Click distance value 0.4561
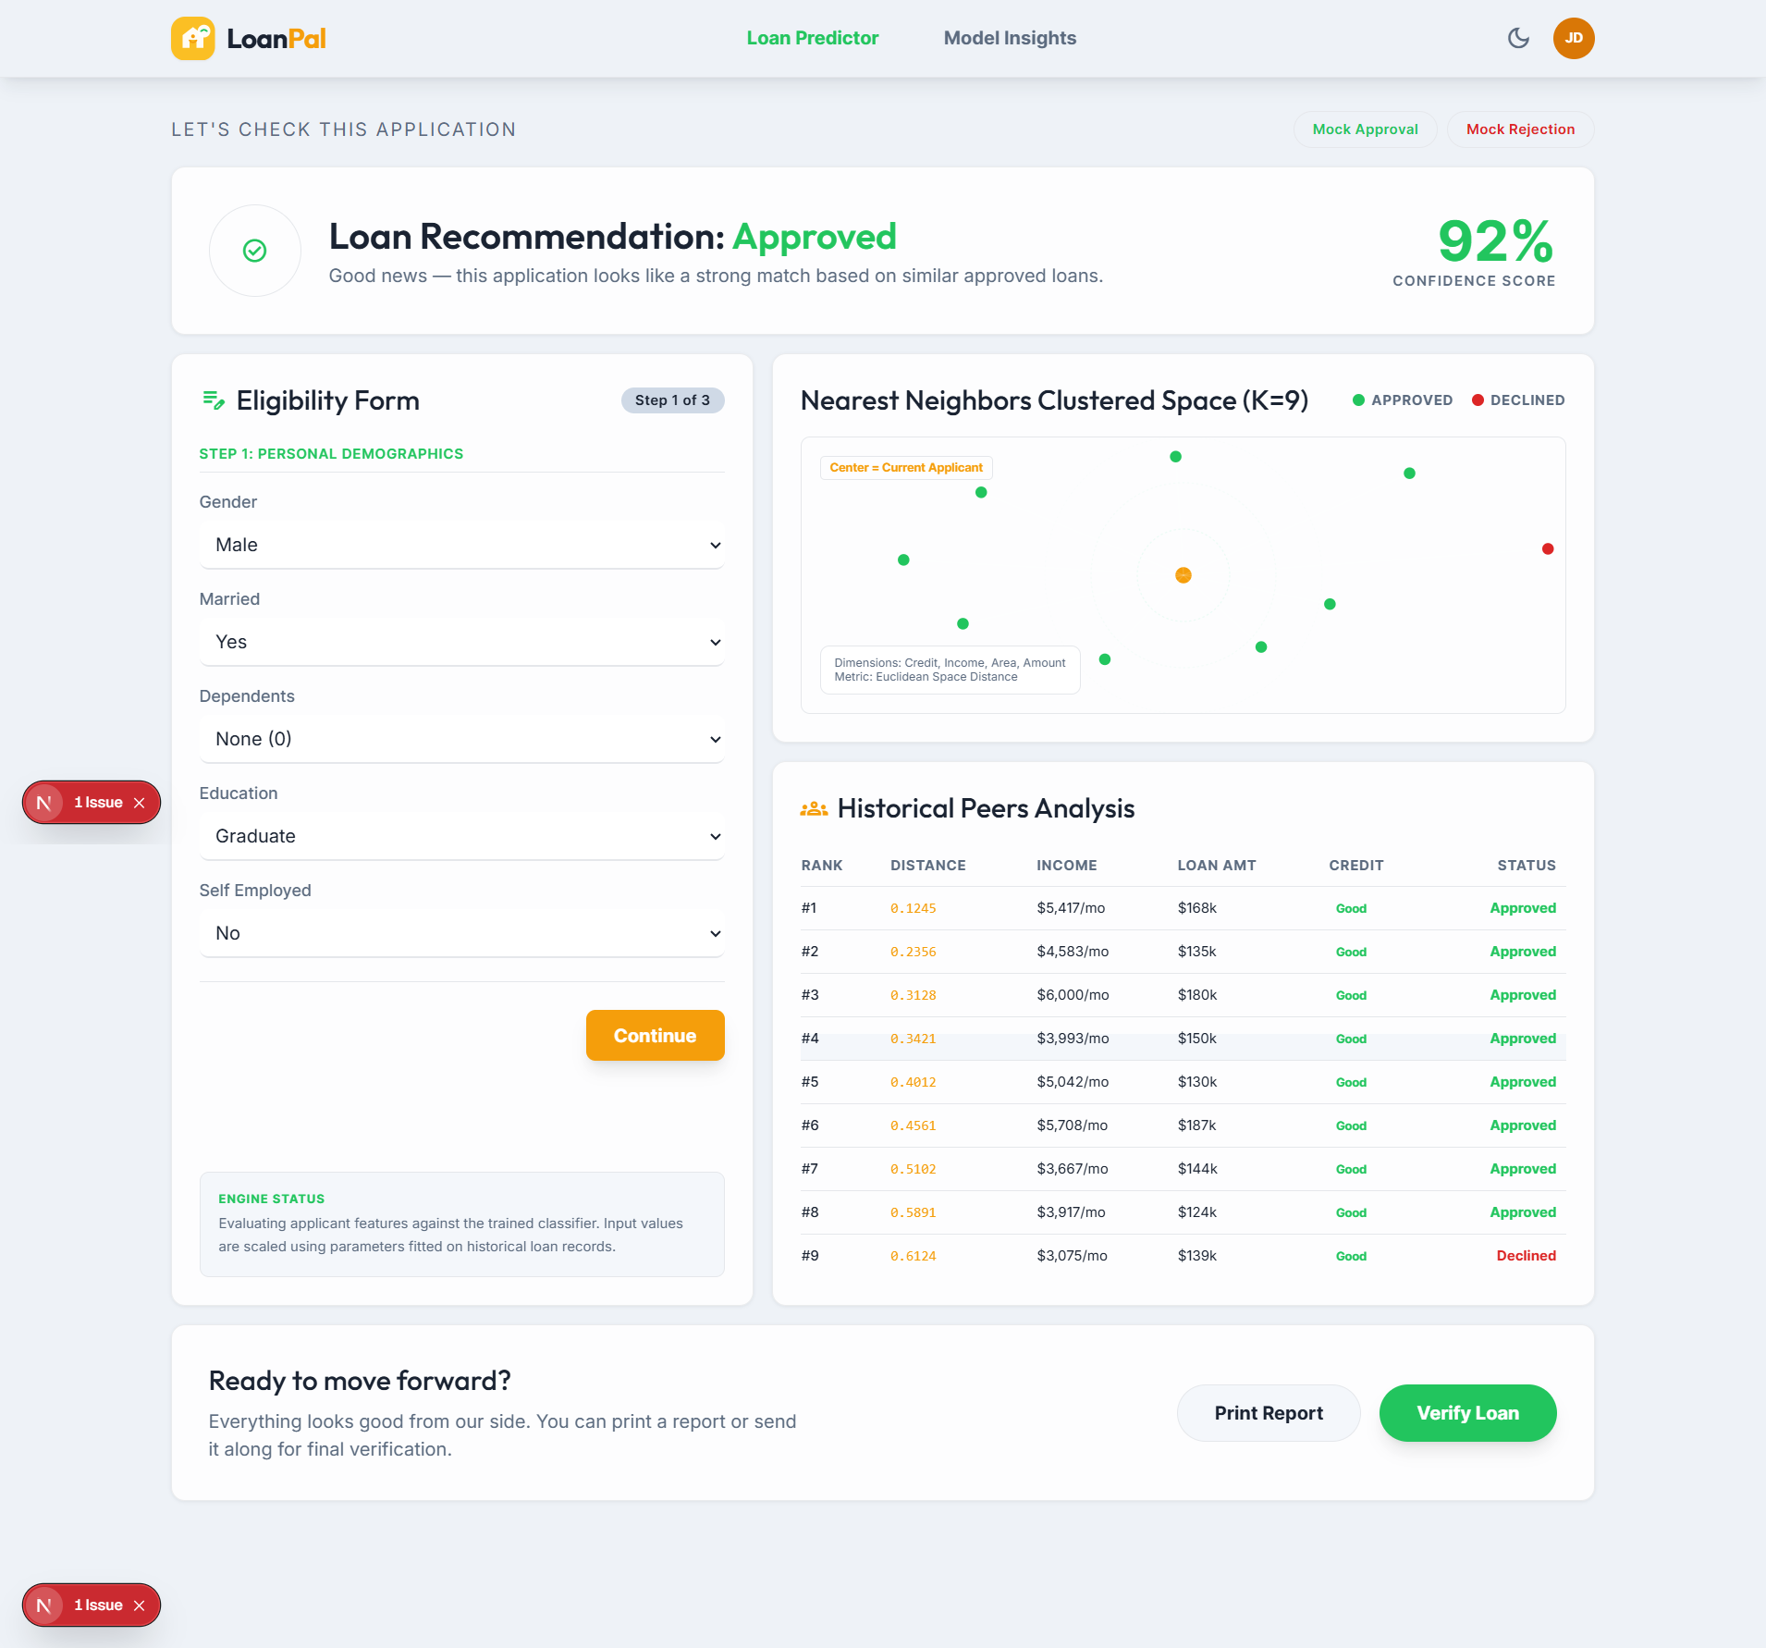 point(914,1125)
